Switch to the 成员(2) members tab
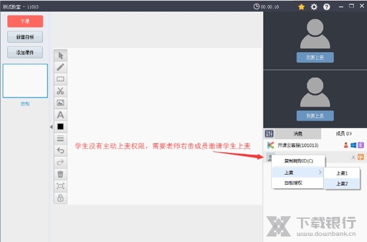The width and height of the screenshot is (367, 242). pos(344,134)
